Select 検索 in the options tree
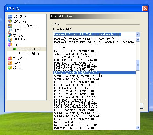 (16, 31)
